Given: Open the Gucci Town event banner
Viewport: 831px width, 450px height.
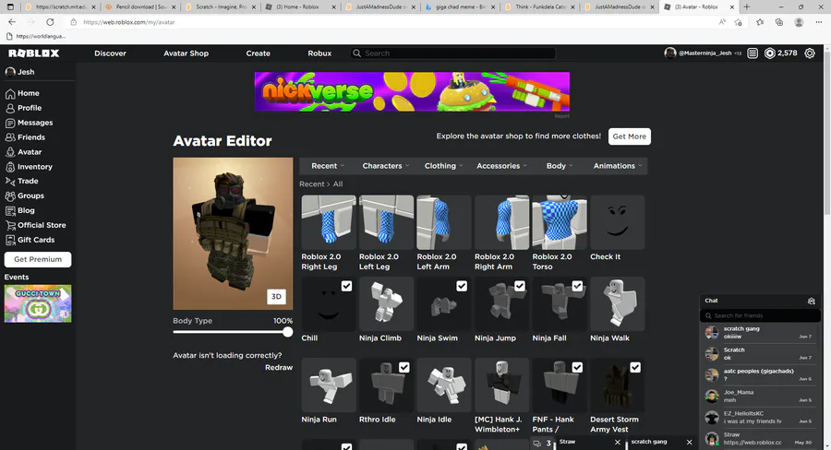Looking at the screenshot, I should 38,304.
